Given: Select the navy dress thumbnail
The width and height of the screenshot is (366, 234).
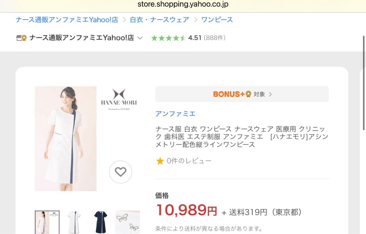Looking at the screenshot, I should point(101,222).
